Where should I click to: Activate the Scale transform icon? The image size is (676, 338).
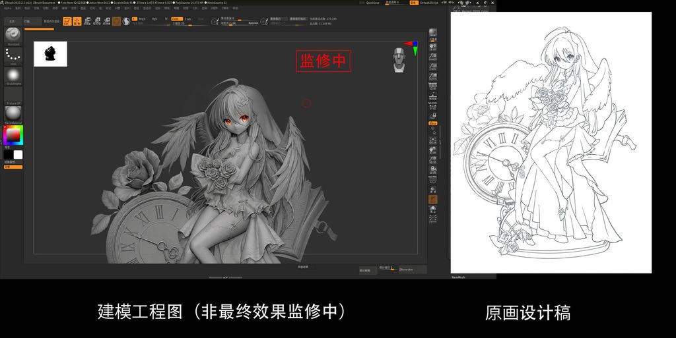click(96, 21)
